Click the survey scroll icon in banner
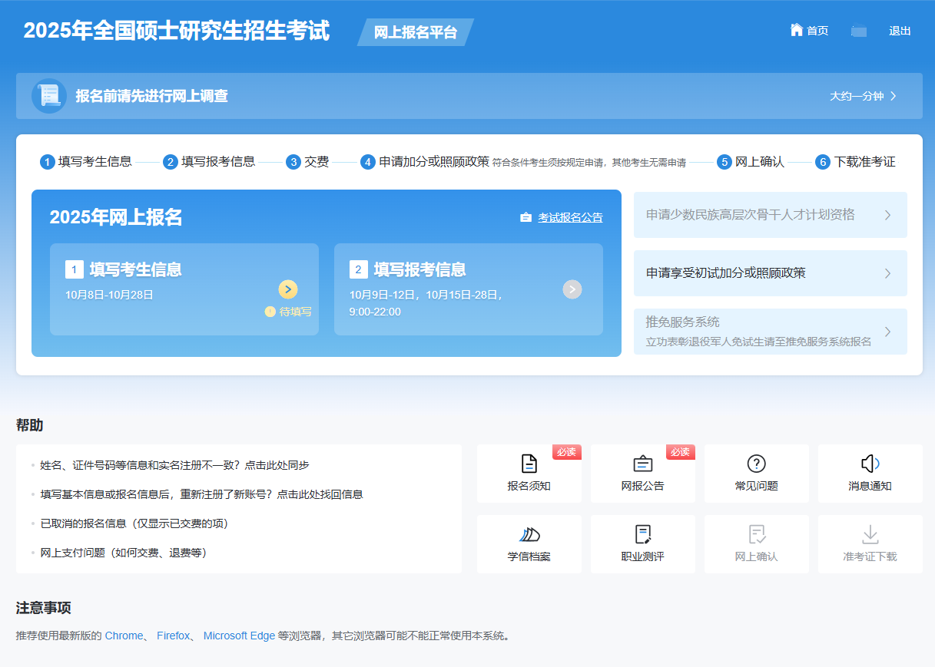The image size is (935, 667). coord(48,96)
